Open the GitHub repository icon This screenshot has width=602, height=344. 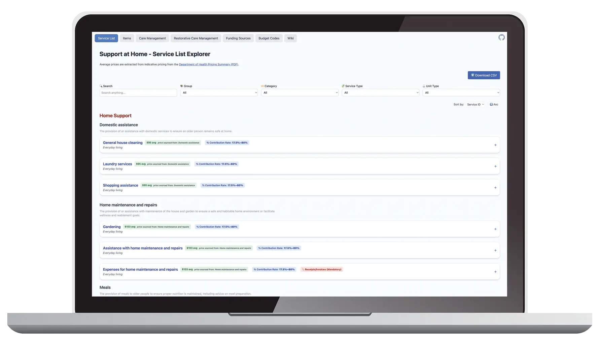point(501,38)
